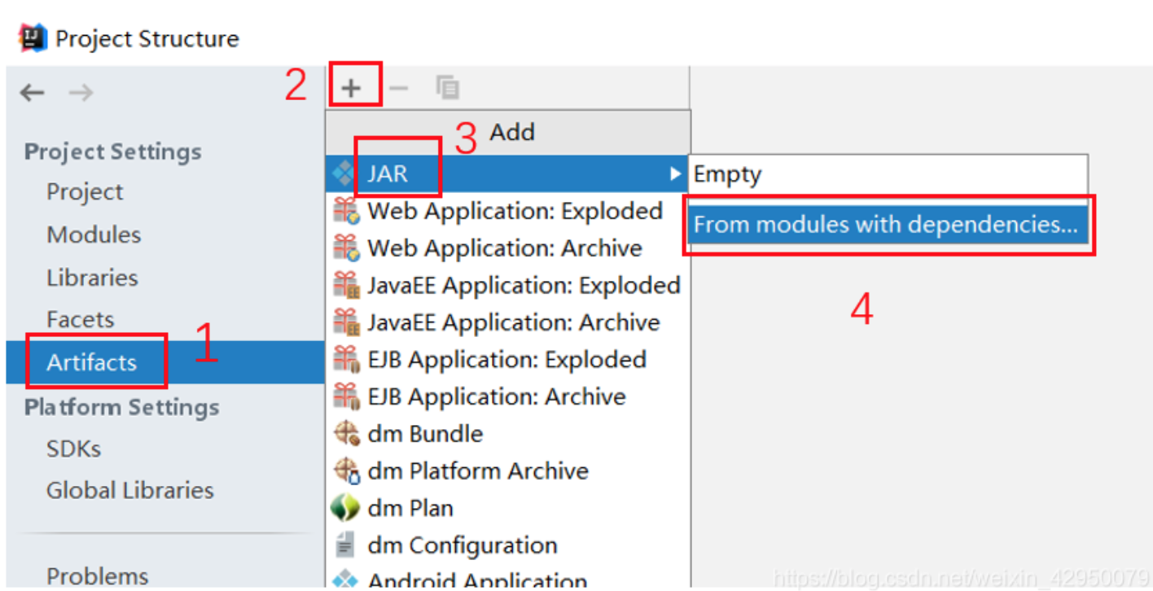Select From modules with dependencies option
The height and width of the screenshot is (591, 1153).
(x=886, y=225)
